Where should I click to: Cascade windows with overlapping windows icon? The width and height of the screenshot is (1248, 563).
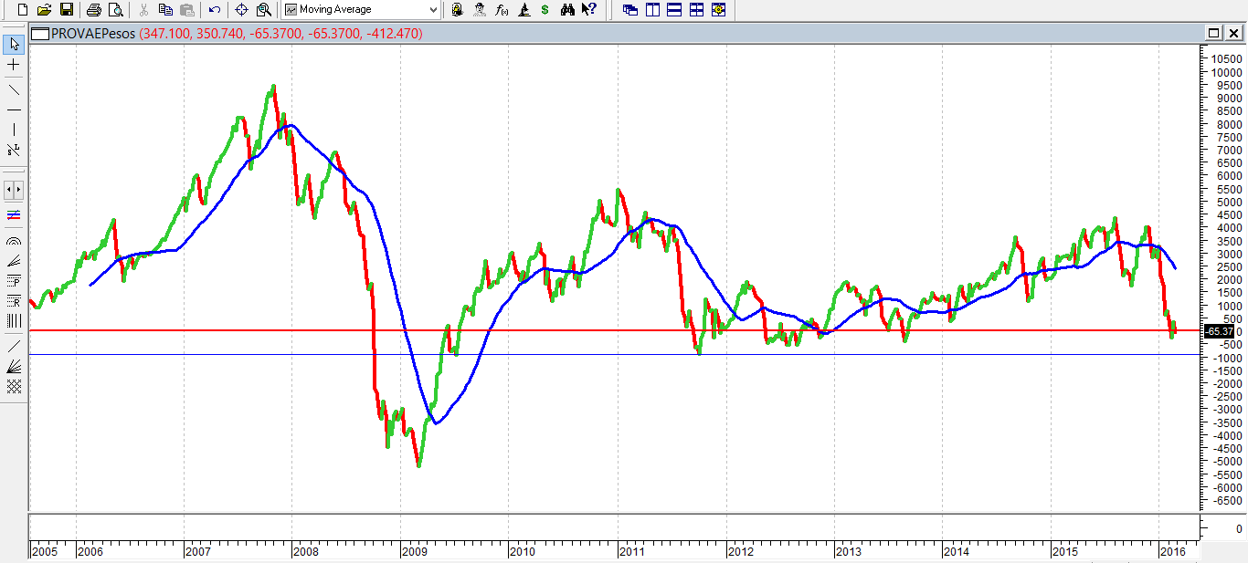(x=630, y=9)
